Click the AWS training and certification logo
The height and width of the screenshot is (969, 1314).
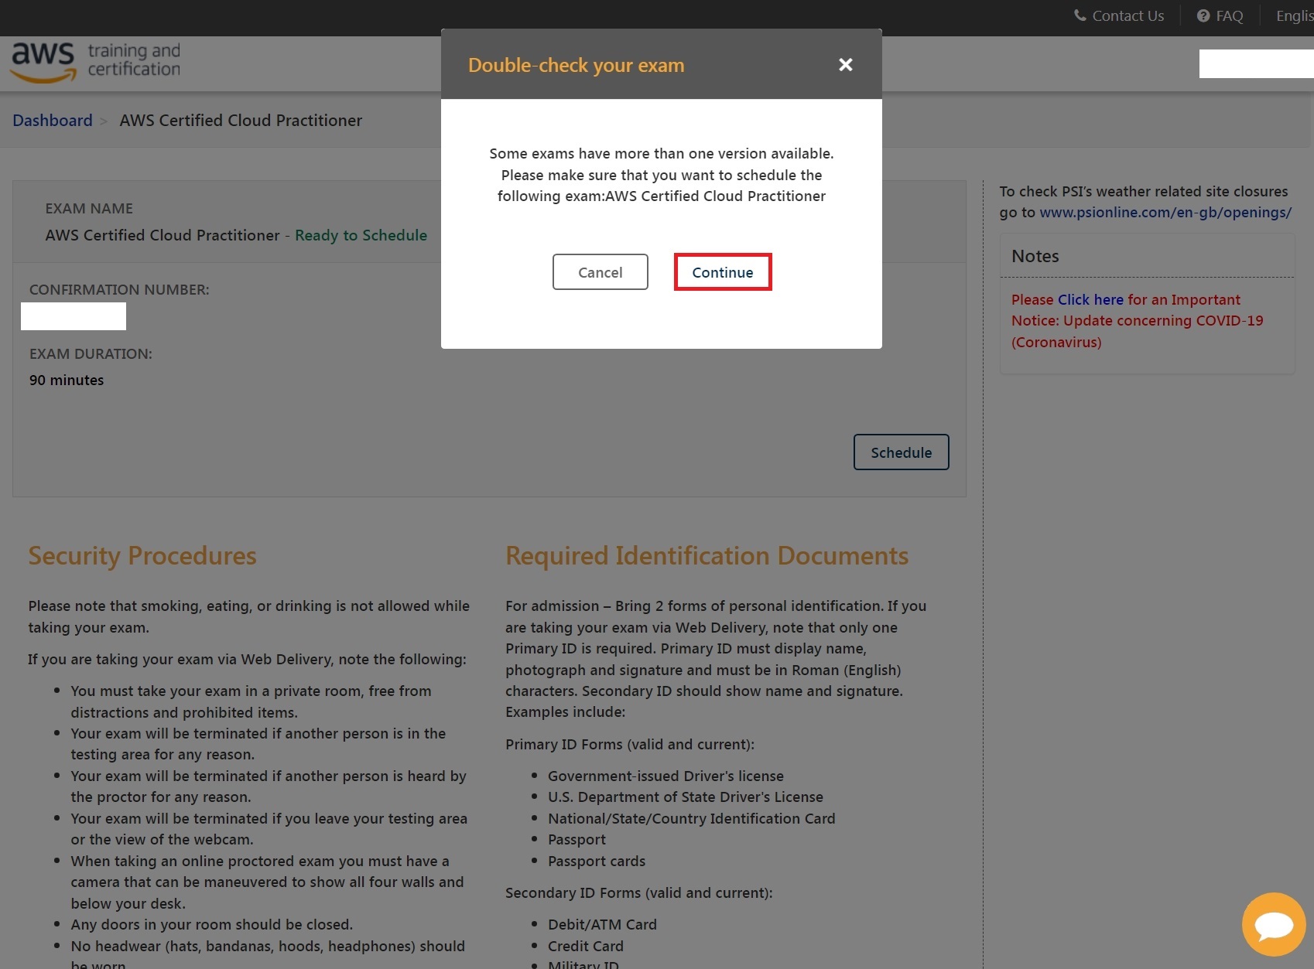[96, 62]
